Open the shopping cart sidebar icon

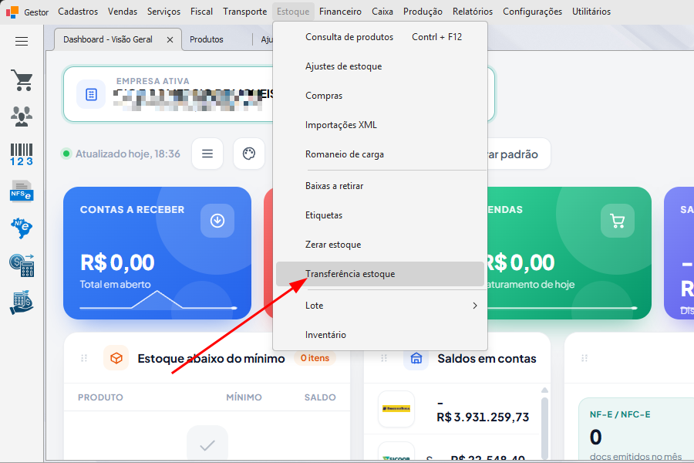click(x=22, y=80)
